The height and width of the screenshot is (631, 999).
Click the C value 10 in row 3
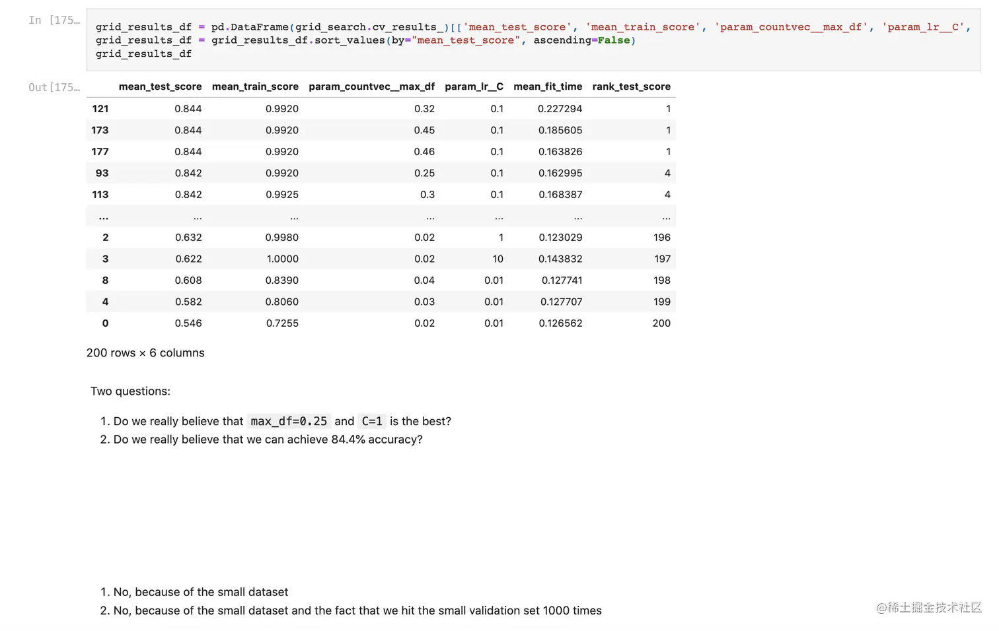[498, 259]
